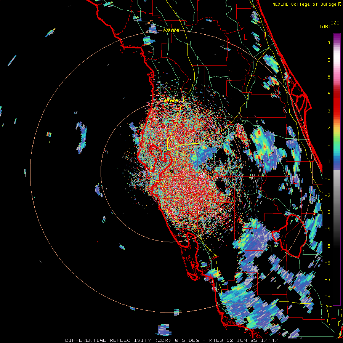Image resolution: width=343 pixels, height=343 pixels.
Task: Select the -5 value on color scale
Action: click(x=327, y=246)
